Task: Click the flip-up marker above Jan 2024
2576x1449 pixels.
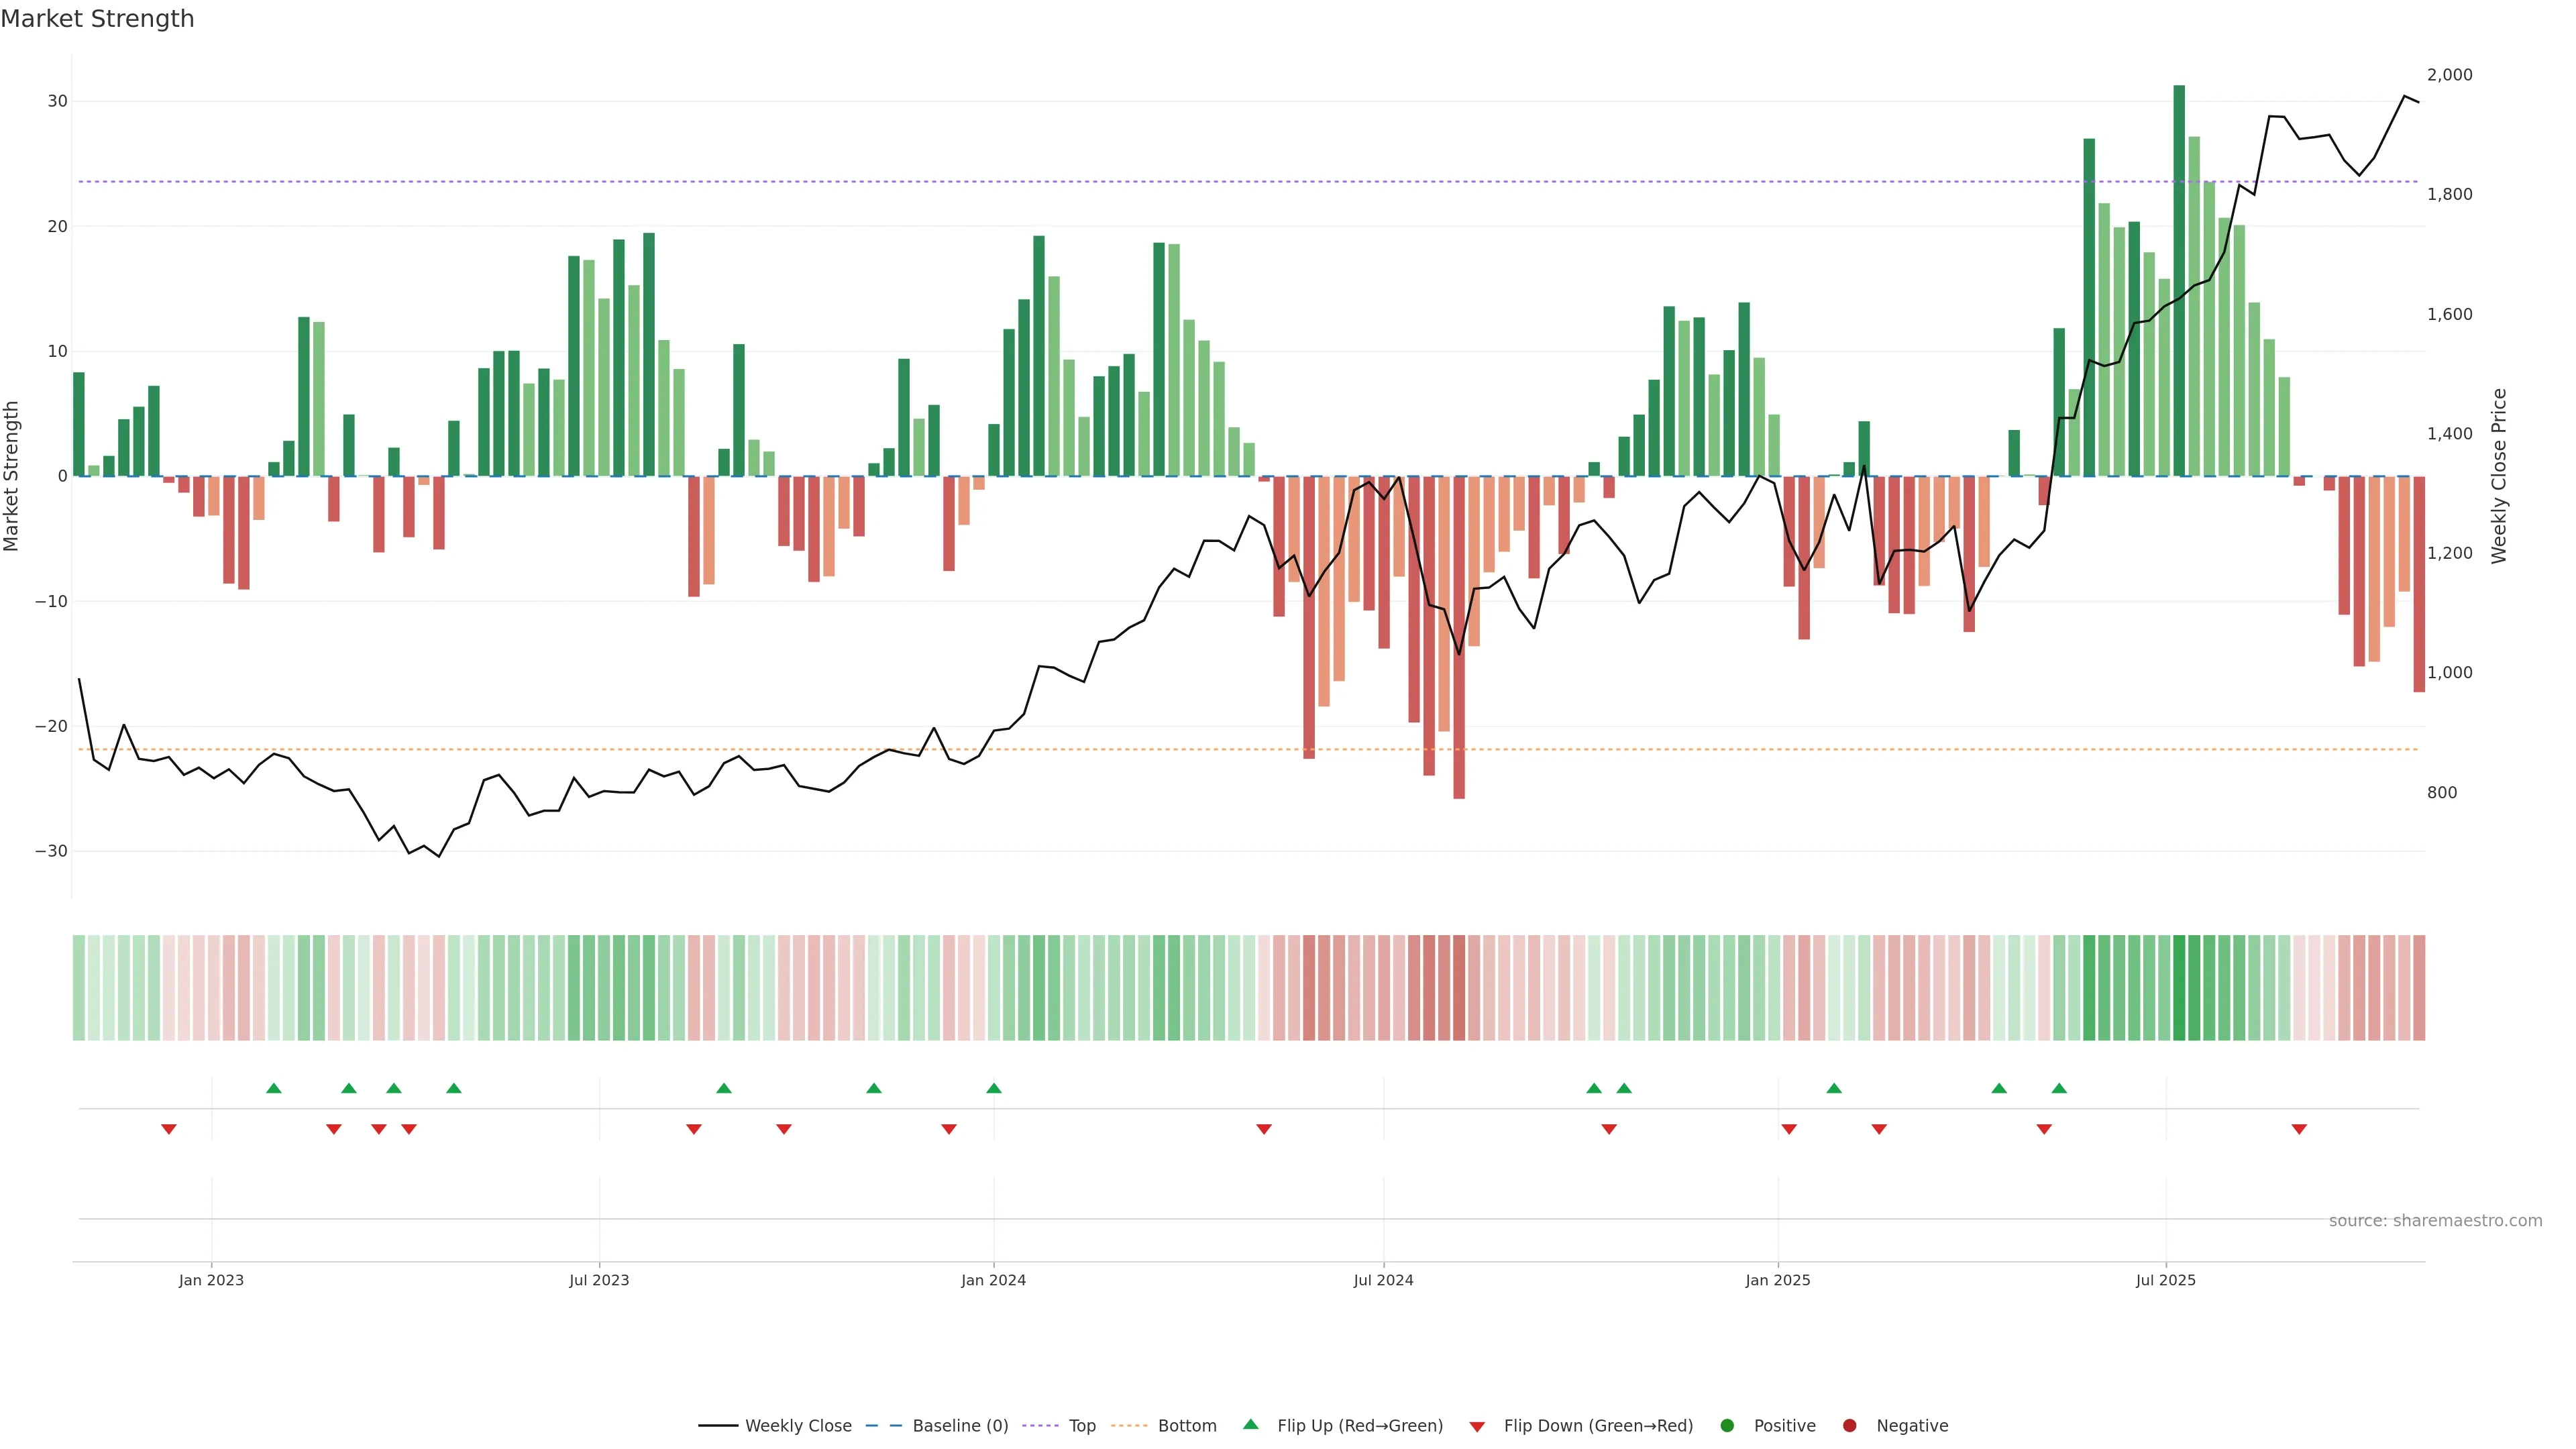Action: pyautogui.click(x=993, y=1088)
